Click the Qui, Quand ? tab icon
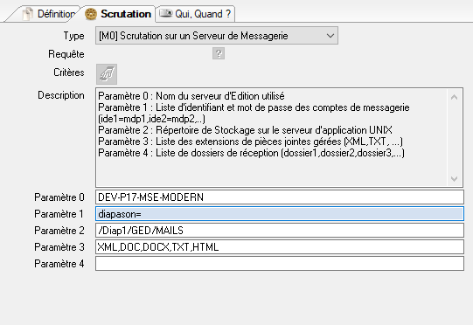Image resolution: width=473 pixels, height=325 pixels. (x=165, y=13)
